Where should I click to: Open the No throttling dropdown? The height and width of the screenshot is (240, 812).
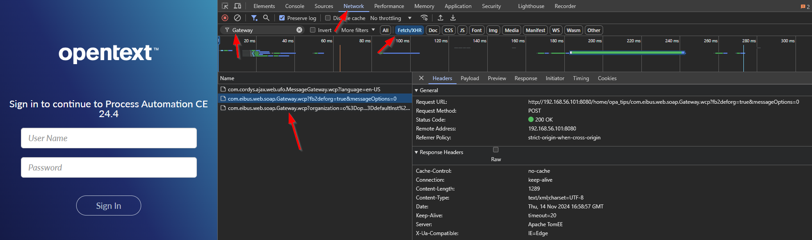(x=391, y=18)
